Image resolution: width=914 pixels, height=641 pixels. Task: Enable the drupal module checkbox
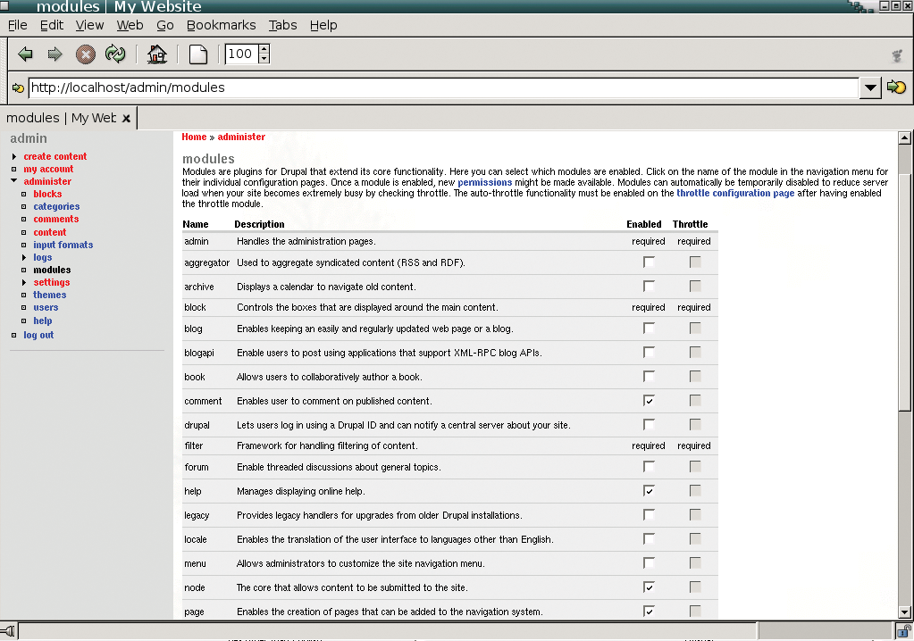(x=649, y=424)
